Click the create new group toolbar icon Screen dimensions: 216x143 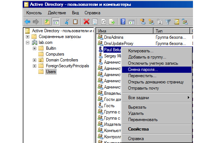(151, 22)
